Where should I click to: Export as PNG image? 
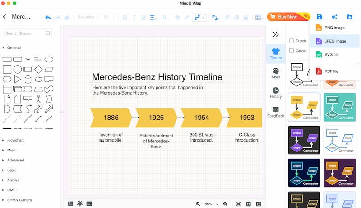(x=335, y=28)
